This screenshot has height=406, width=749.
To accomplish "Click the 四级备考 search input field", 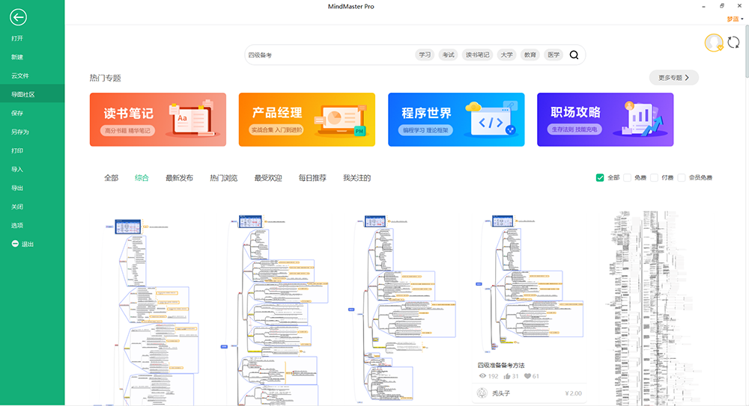I will click(330, 55).
